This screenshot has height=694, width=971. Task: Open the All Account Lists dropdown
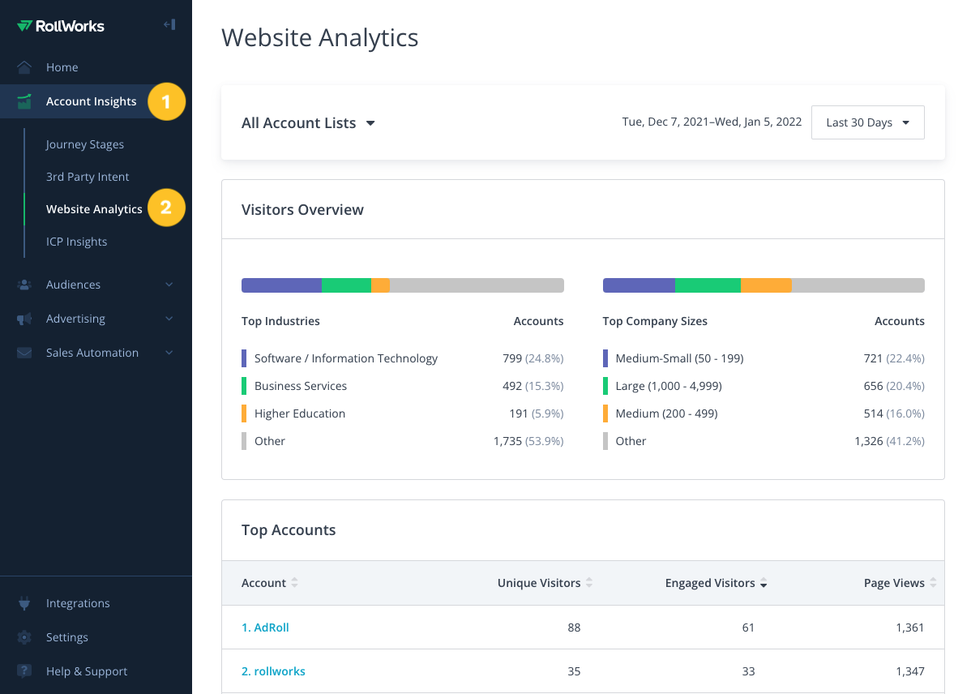coord(308,122)
